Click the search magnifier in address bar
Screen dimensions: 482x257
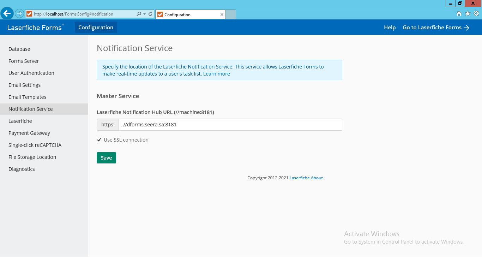point(139,14)
